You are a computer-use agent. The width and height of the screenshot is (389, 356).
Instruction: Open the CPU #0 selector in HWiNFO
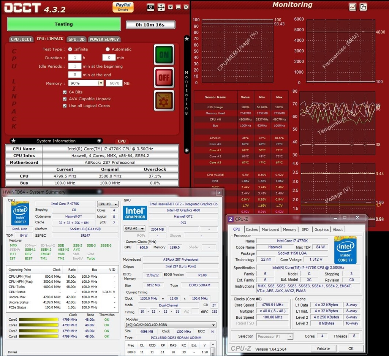pyautogui.click(x=108, y=204)
